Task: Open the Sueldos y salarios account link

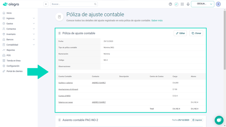Action: [66, 83]
